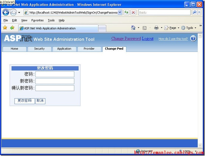The height and width of the screenshot is (156, 205).
Task: Click the RSS feeds icon
Action: (144, 28)
